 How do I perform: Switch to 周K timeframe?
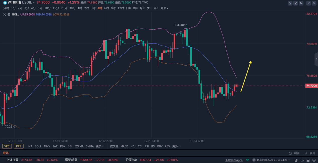pyautogui.click(x=135, y=8)
